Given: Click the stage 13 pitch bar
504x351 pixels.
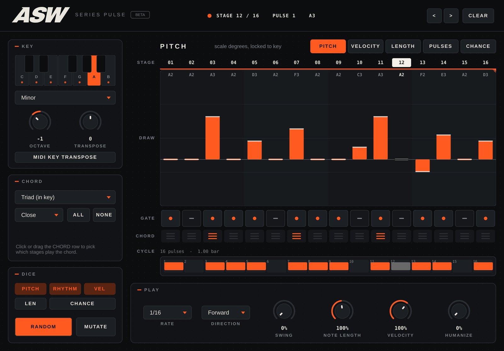Looking at the screenshot, I should tap(422, 166).
